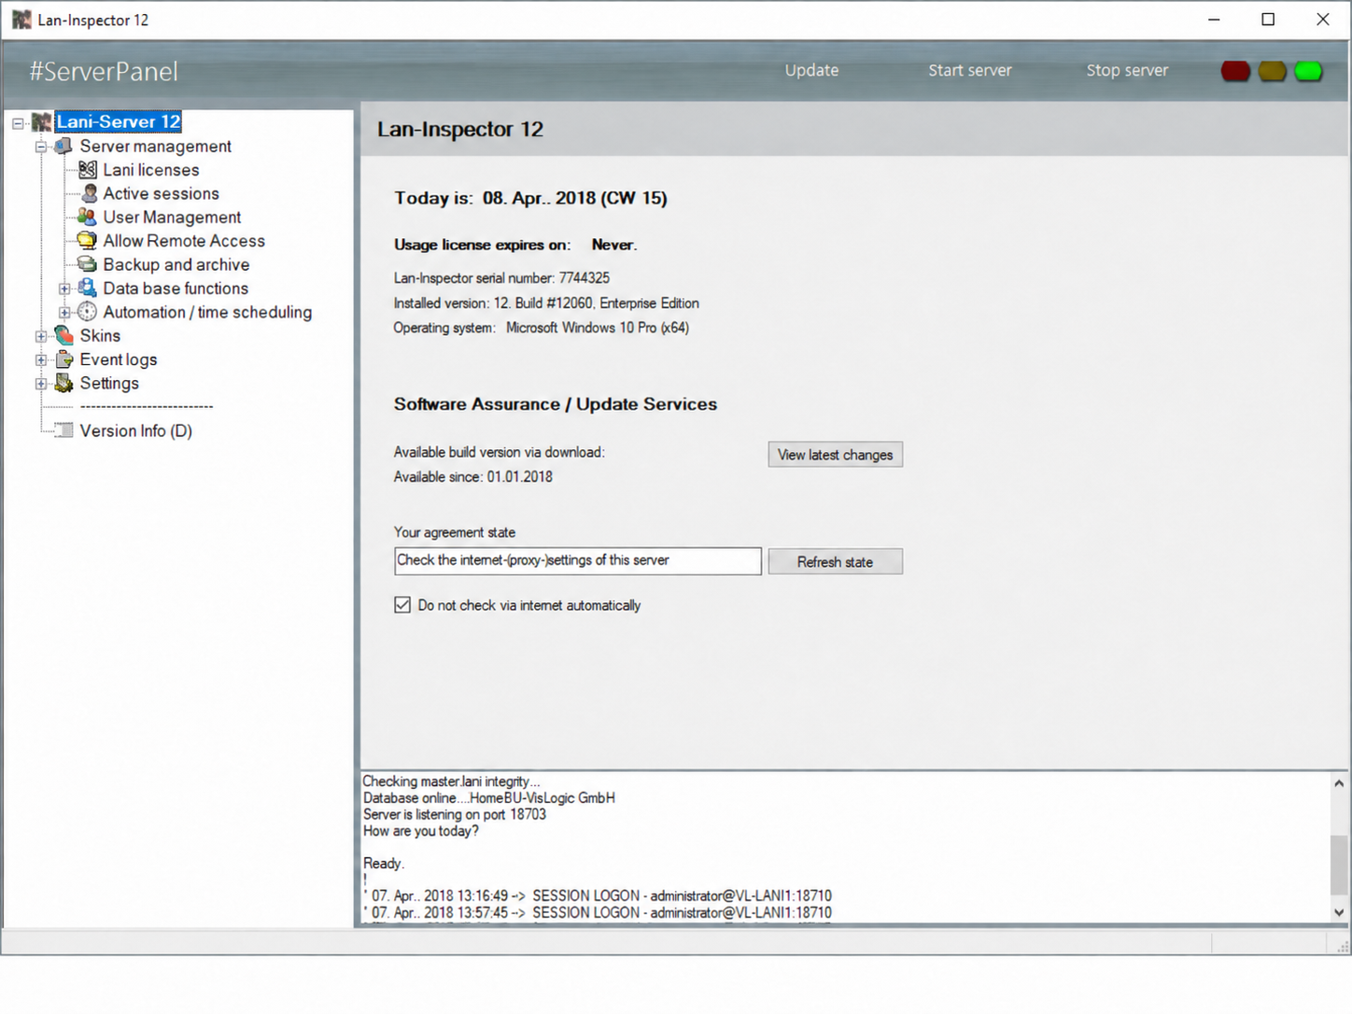Click the #ServerPanel header text
Image resolution: width=1352 pixels, height=1014 pixels.
[x=104, y=72]
